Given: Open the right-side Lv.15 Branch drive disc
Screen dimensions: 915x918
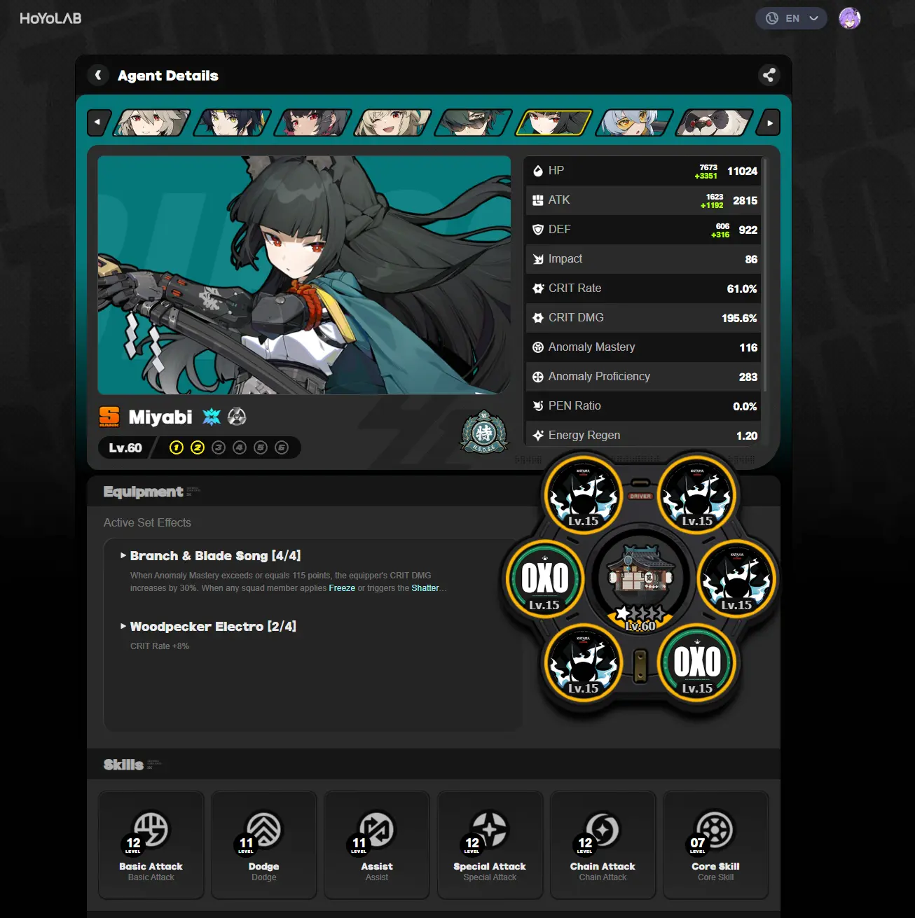Looking at the screenshot, I should coord(736,578).
